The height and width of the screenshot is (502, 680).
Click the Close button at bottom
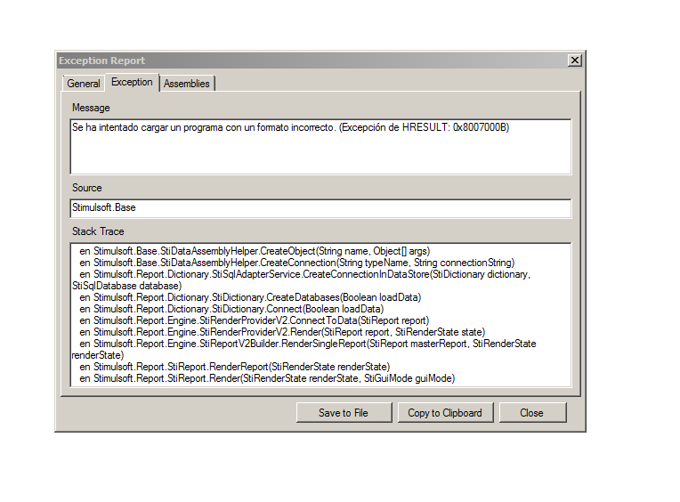[531, 413]
